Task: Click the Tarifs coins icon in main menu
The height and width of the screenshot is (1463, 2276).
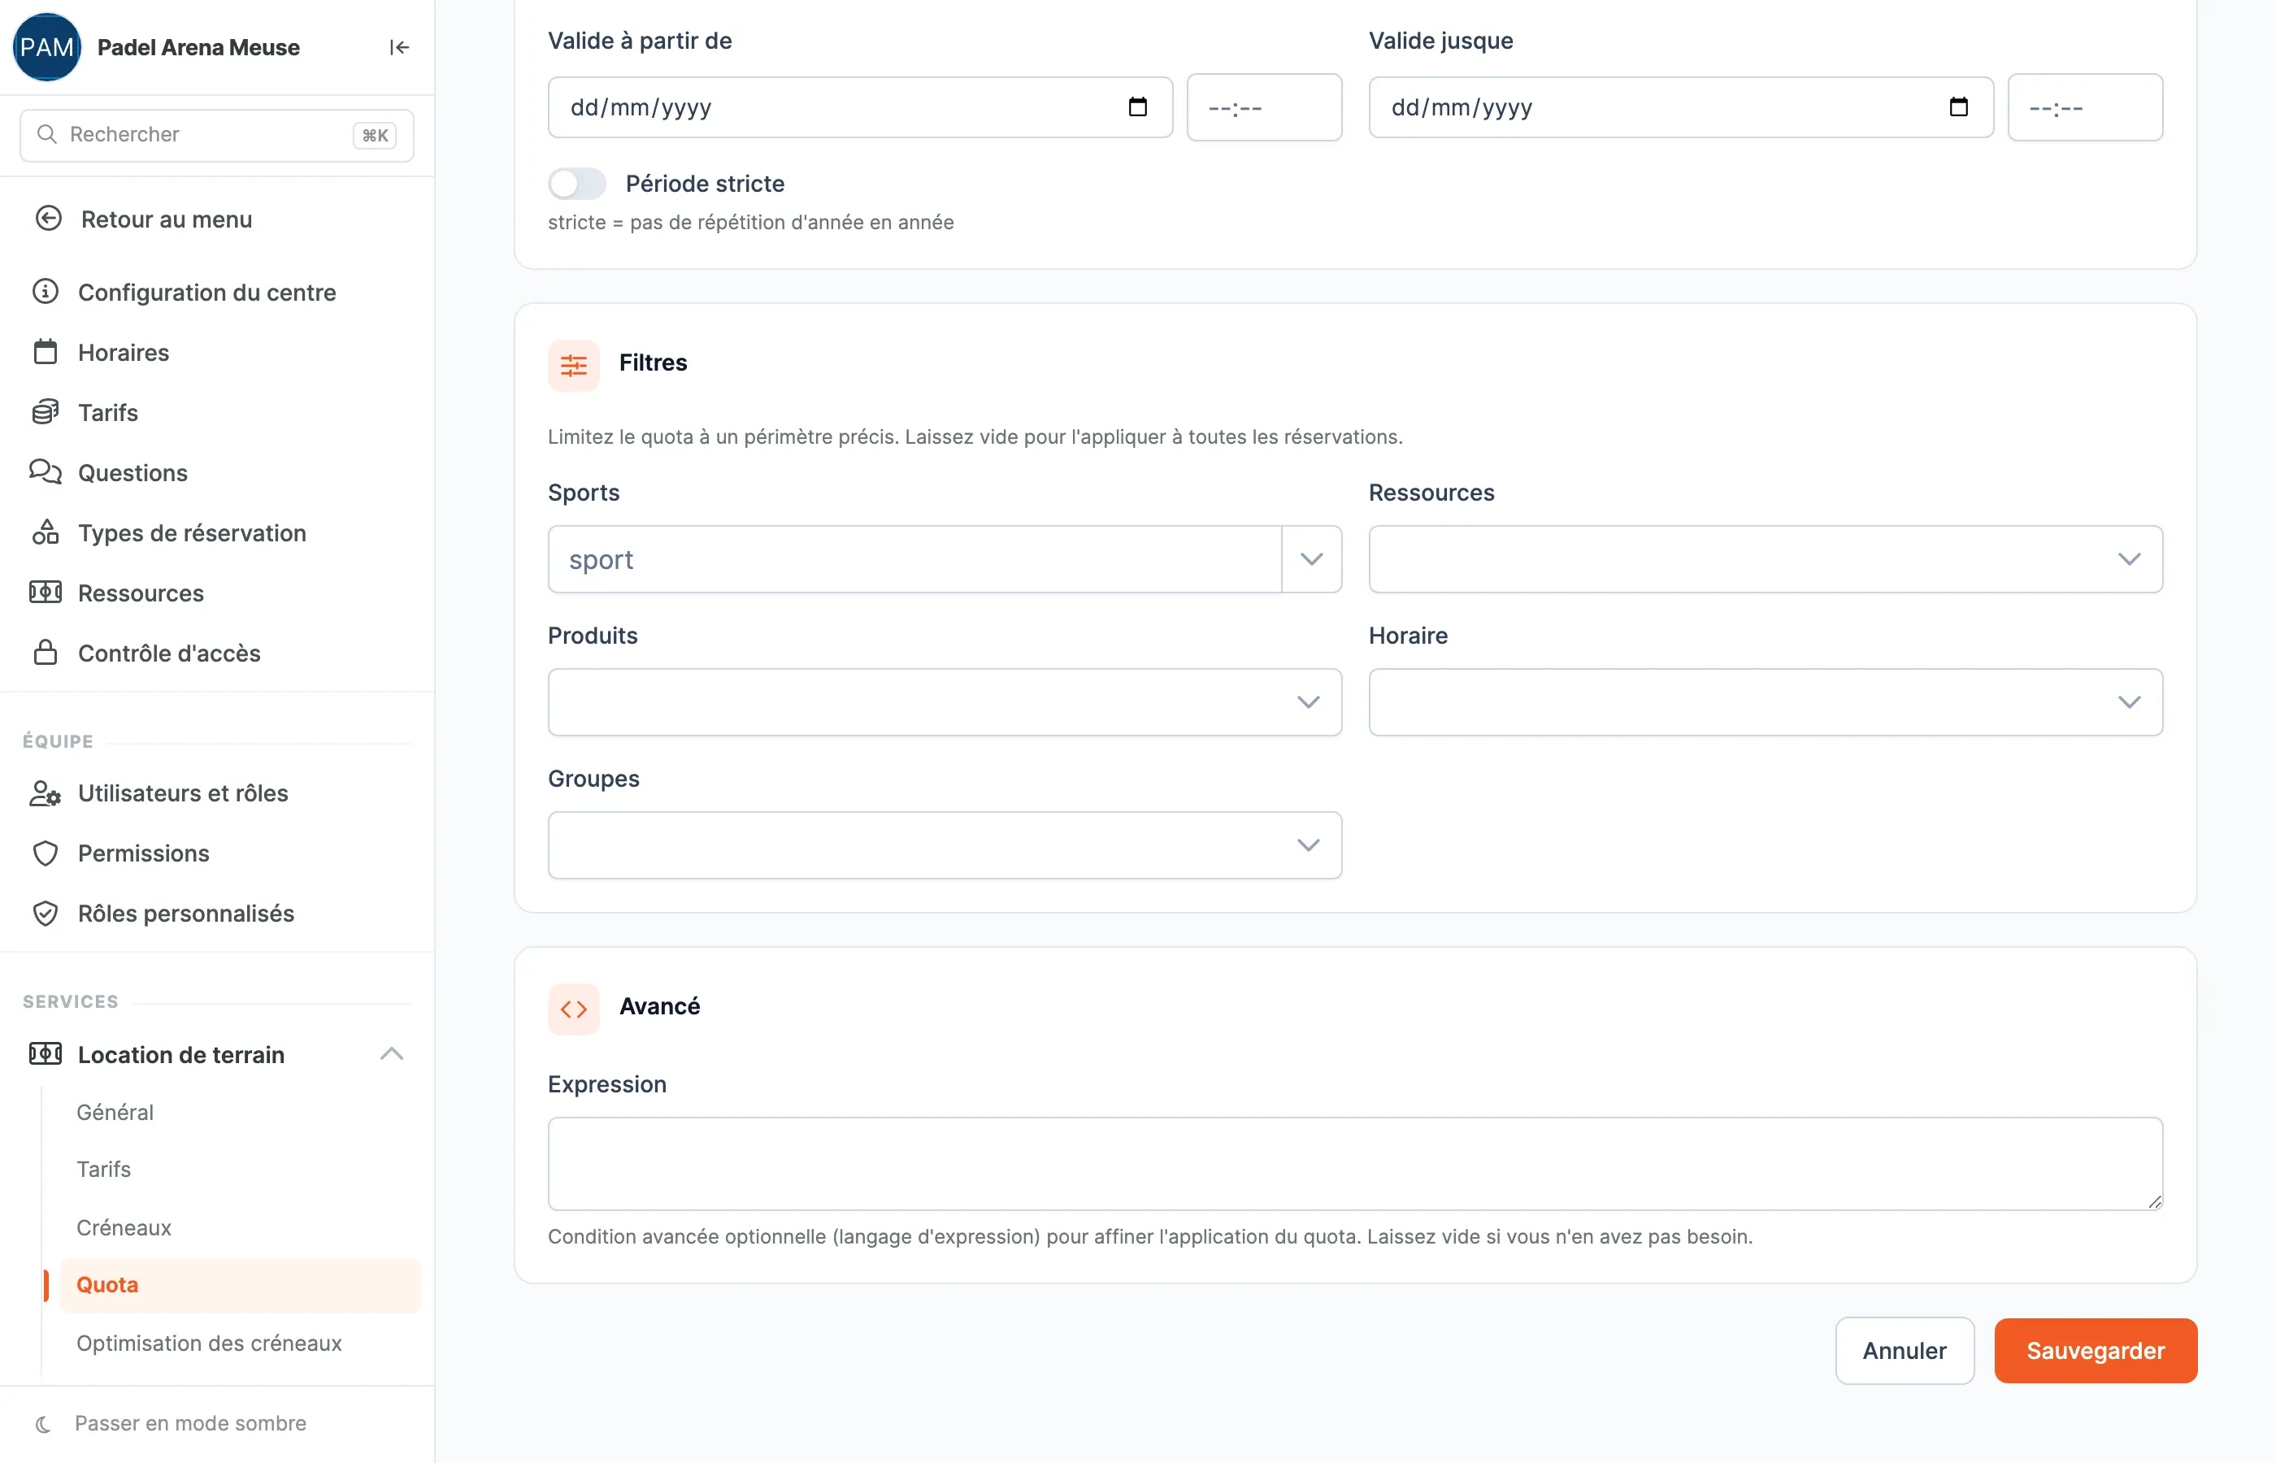Action: (x=46, y=411)
